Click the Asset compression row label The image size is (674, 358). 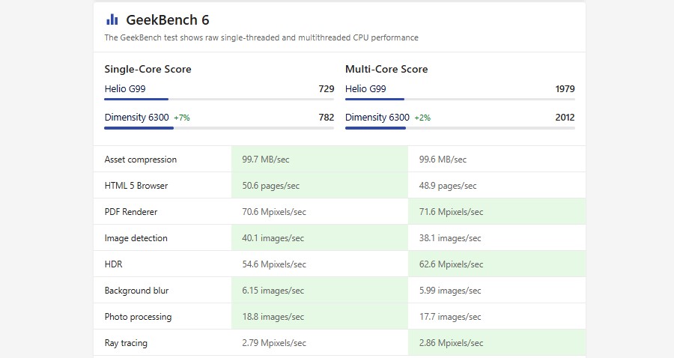[141, 160]
